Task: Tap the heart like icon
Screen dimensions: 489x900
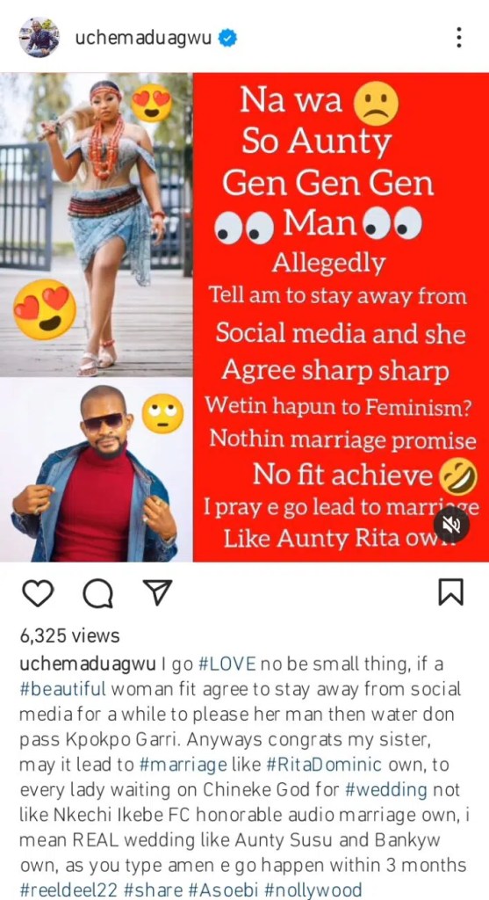Action: point(37,593)
